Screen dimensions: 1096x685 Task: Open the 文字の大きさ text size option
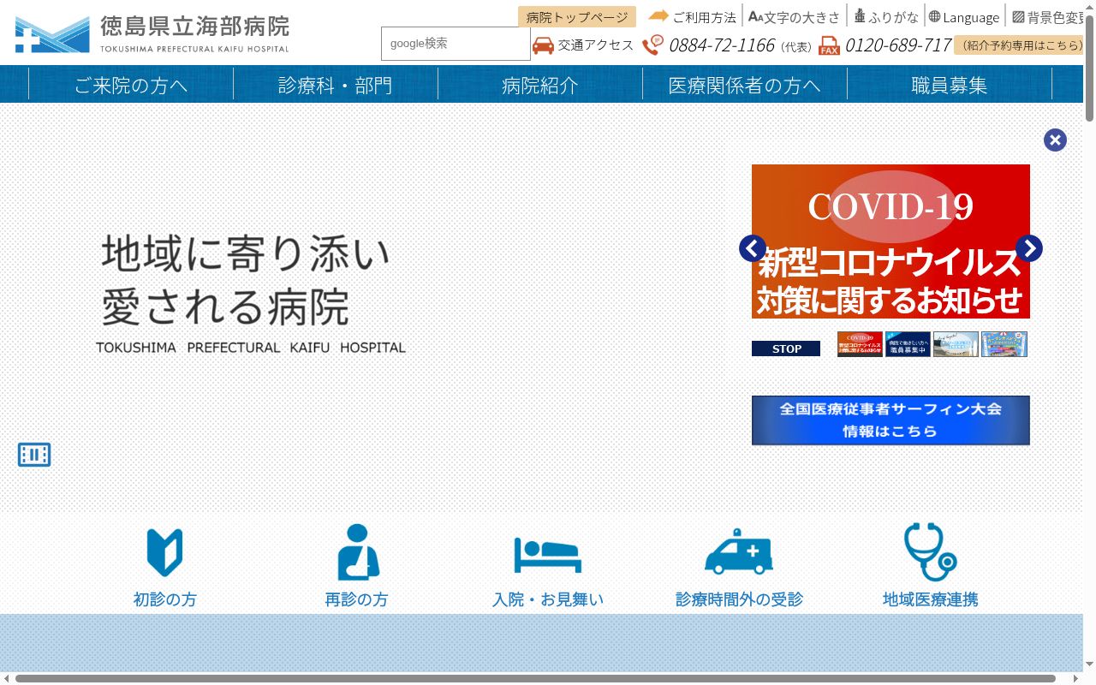[795, 16]
